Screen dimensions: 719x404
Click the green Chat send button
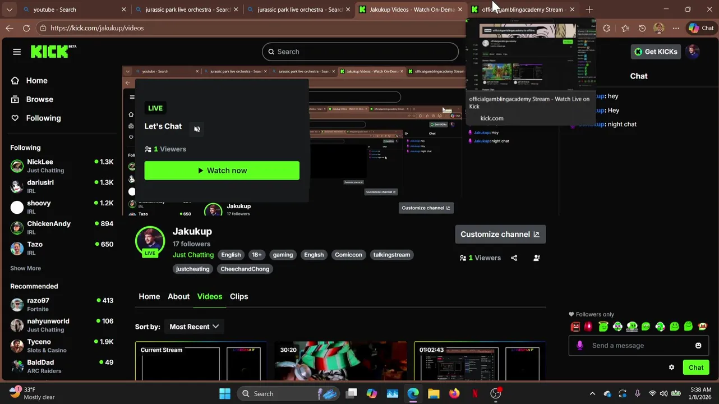pos(696,368)
